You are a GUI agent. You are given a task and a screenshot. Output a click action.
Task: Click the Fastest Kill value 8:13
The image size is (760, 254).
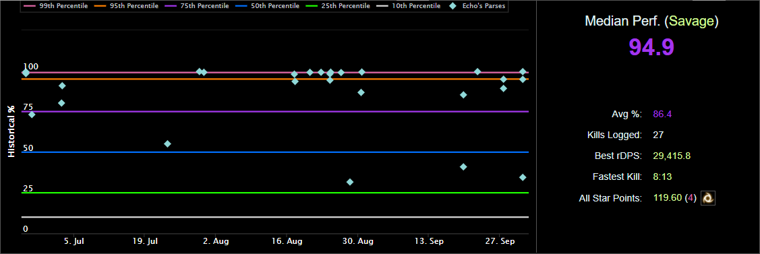tap(662, 177)
